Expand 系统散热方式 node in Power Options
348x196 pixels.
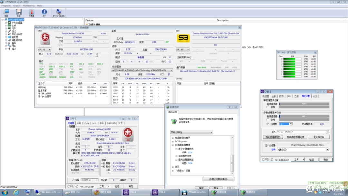point(177,156)
